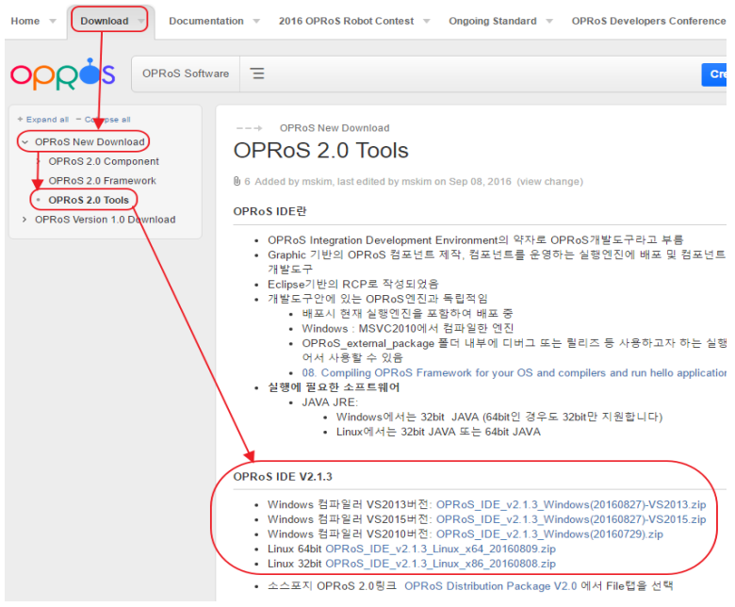
Task: Expand the OPRoS Version 1.0 Download node
Action: pos(24,220)
